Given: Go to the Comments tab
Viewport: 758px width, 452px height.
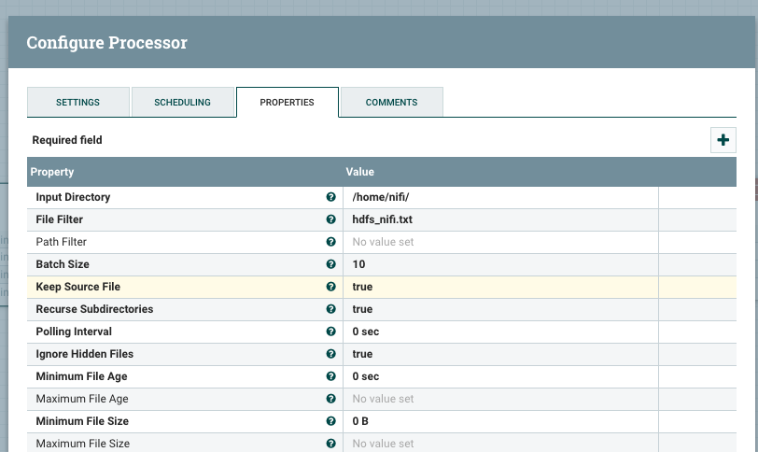Looking at the screenshot, I should [x=391, y=102].
